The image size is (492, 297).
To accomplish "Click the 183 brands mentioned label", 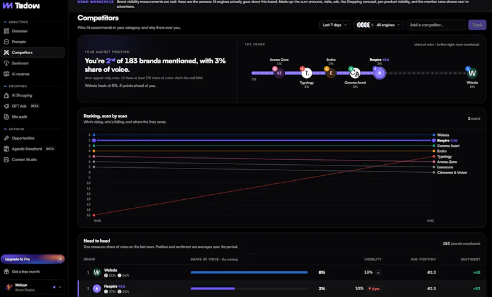I will coord(461,244).
